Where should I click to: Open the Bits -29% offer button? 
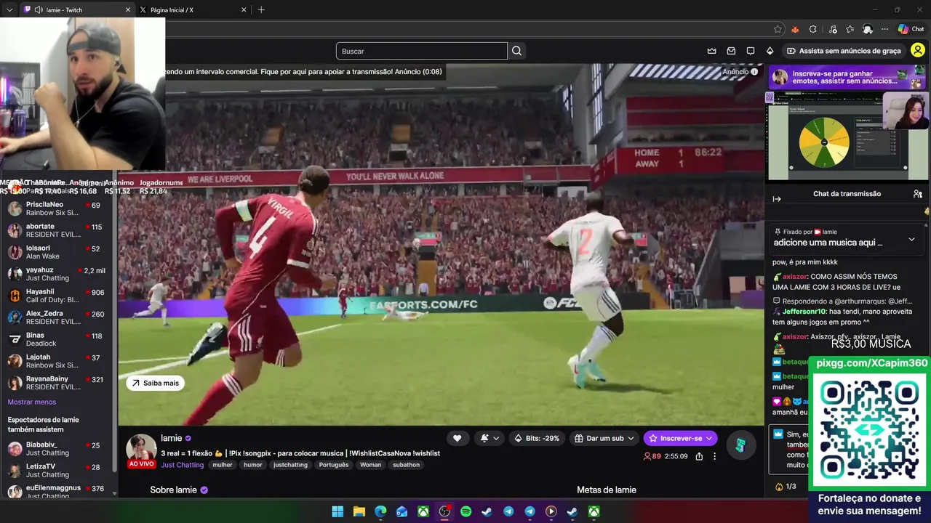click(537, 438)
